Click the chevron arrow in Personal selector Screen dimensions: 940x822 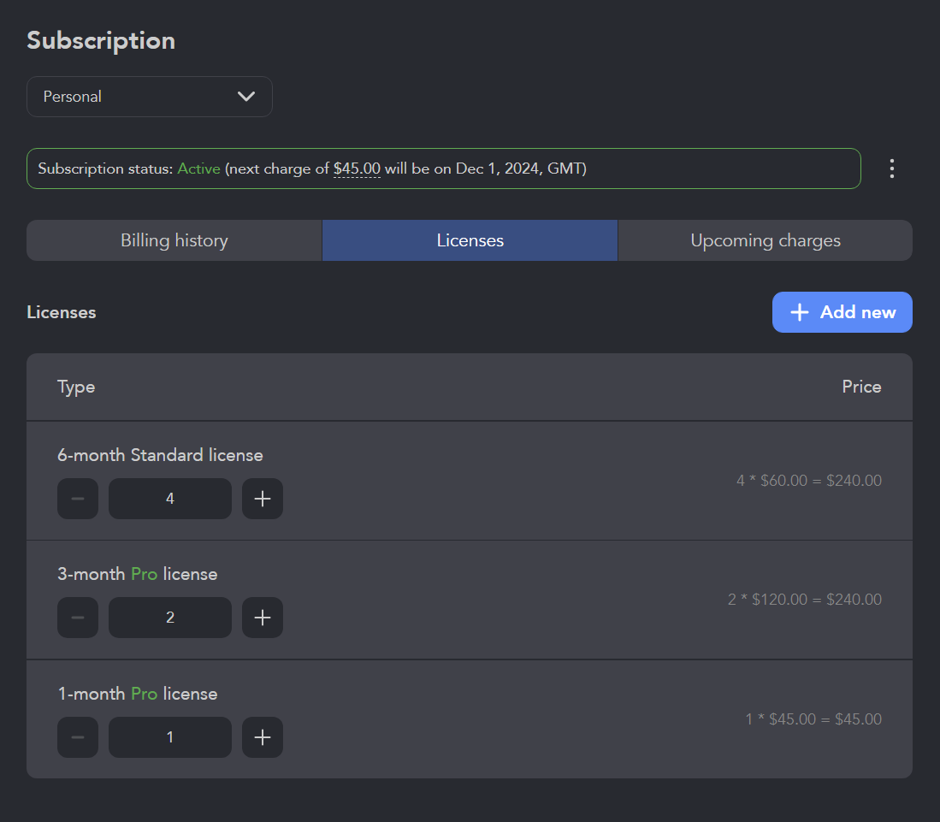246,97
